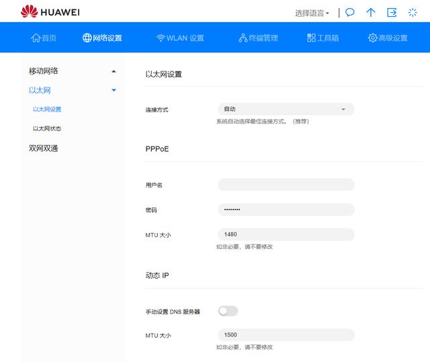
Task: Click the arrow next to 移动网络
Action: [x=114, y=71]
